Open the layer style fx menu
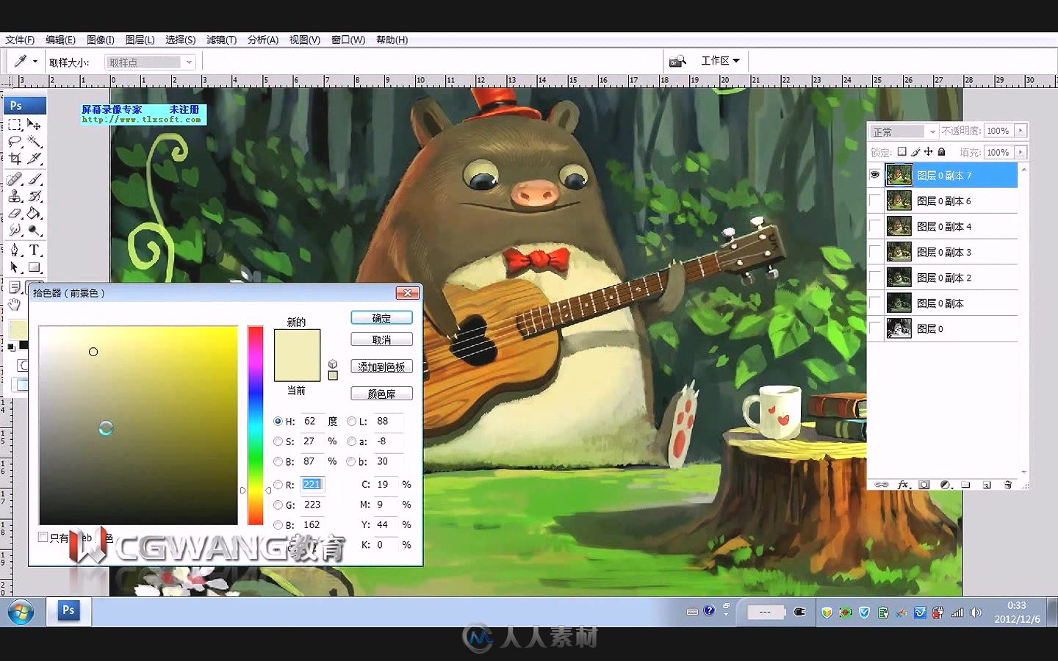Screen dimensions: 1058x661 [903, 485]
